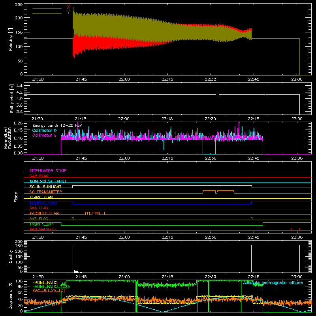316x316 pixels.
Task: Click the green FRONT_RATIO_1225 legend entry
Action: [x=51, y=286]
